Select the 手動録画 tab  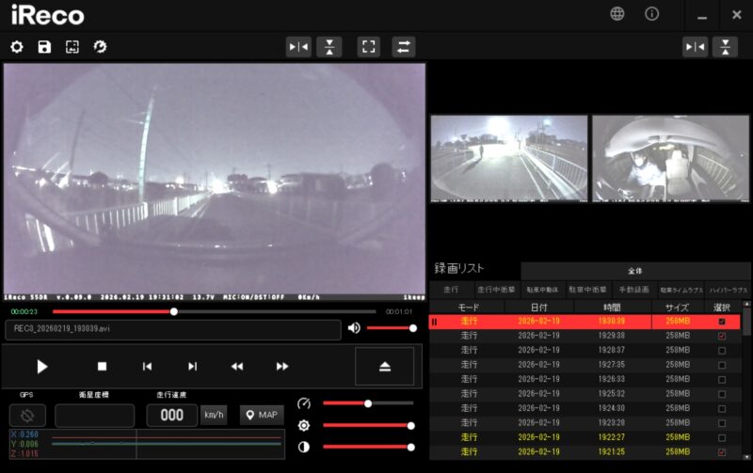(634, 291)
